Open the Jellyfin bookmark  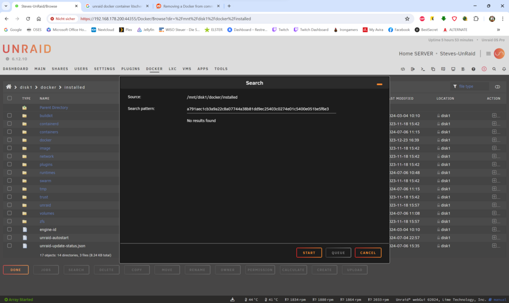(x=146, y=29)
